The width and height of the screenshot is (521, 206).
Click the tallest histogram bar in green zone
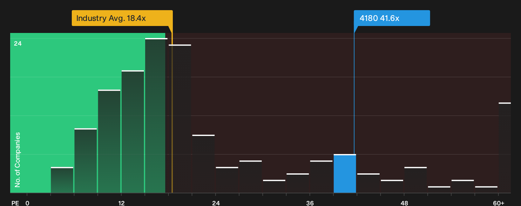(156, 116)
